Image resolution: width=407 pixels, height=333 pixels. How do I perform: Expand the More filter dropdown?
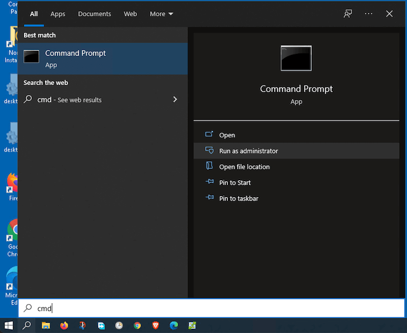[161, 14]
